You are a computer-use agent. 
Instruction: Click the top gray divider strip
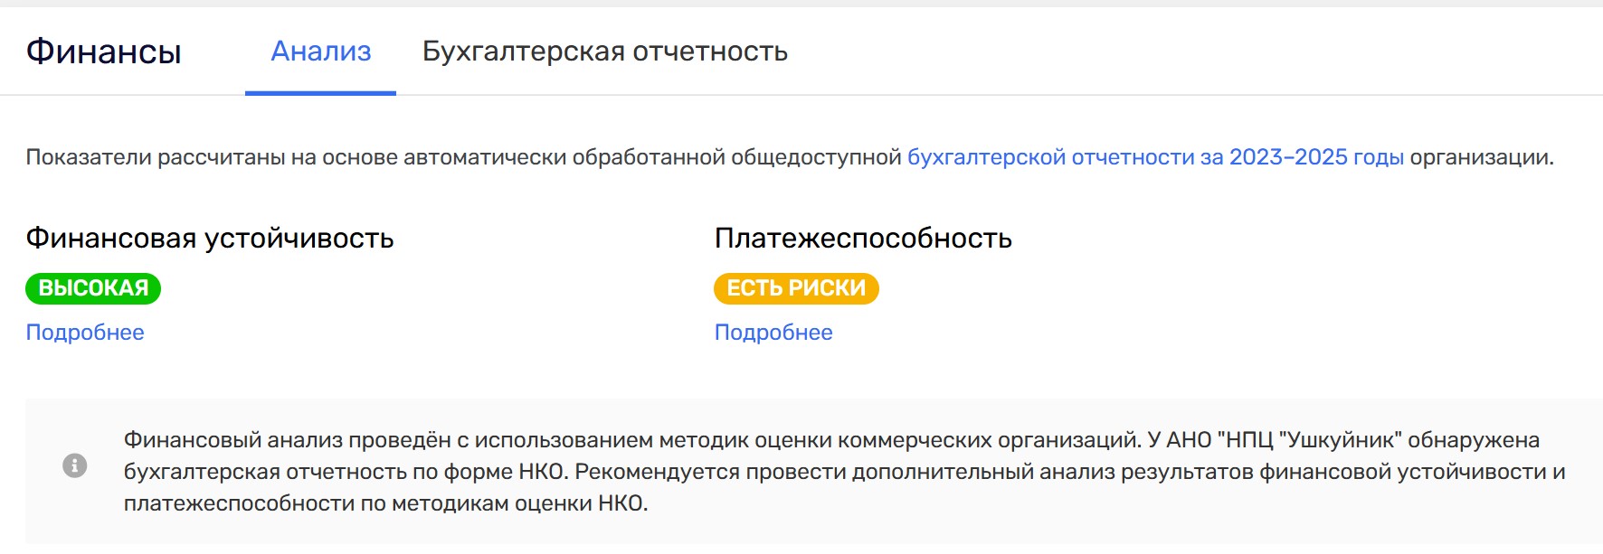click(x=801, y=4)
